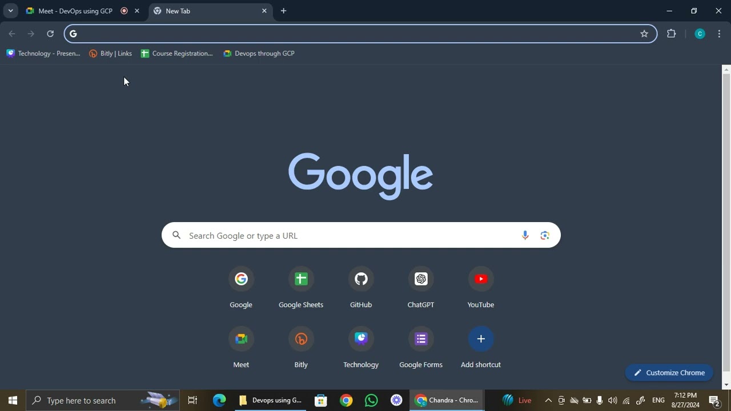Open the notification center with 2 alerts

[x=714, y=400]
